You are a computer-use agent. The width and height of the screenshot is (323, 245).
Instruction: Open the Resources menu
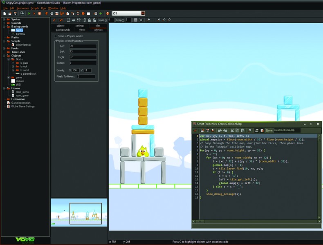[x=22, y=8]
